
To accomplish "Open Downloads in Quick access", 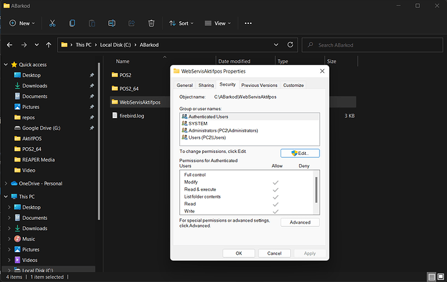I will coord(35,86).
